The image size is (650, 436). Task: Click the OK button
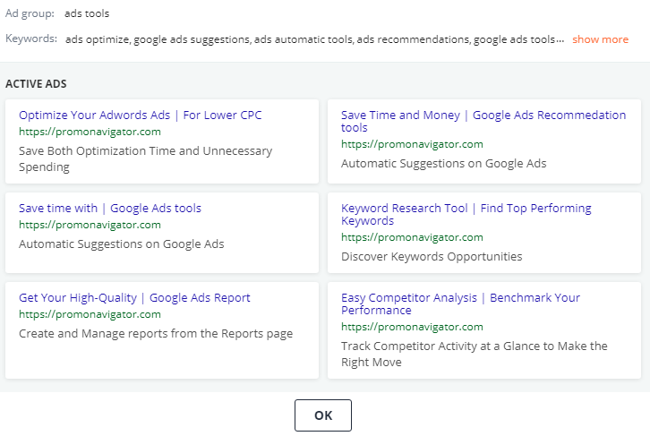tap(323, 415)
